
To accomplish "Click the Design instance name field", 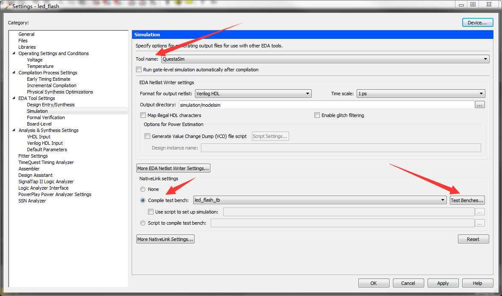I will tap(341, 148).
